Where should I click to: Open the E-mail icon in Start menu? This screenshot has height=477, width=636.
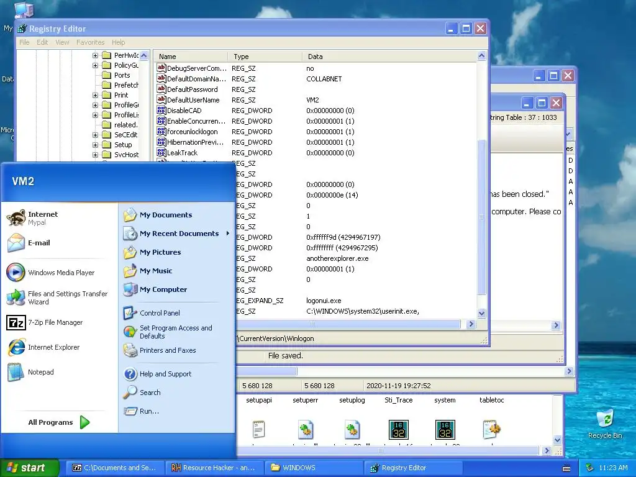pyautogui.click(x=16, y=243)
